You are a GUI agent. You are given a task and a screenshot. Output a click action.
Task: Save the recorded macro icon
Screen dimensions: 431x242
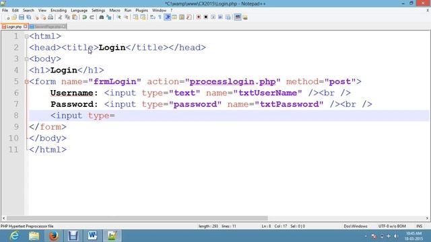click(x=228, y=17)
